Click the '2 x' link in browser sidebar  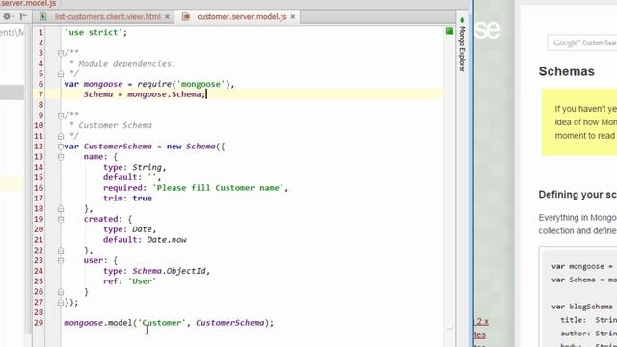482,321
